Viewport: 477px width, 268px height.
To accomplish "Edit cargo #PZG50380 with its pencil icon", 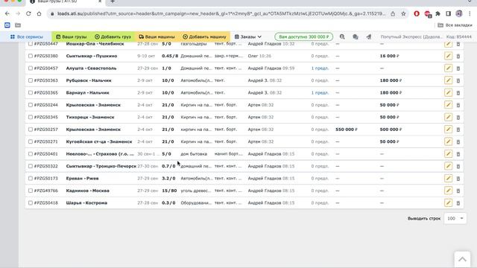I will (448, 56).
